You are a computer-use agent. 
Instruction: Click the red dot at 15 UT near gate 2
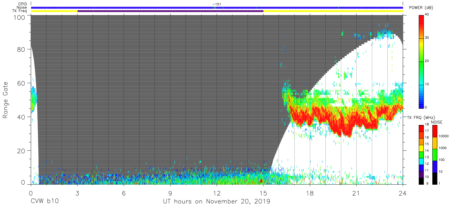(261, 181)
